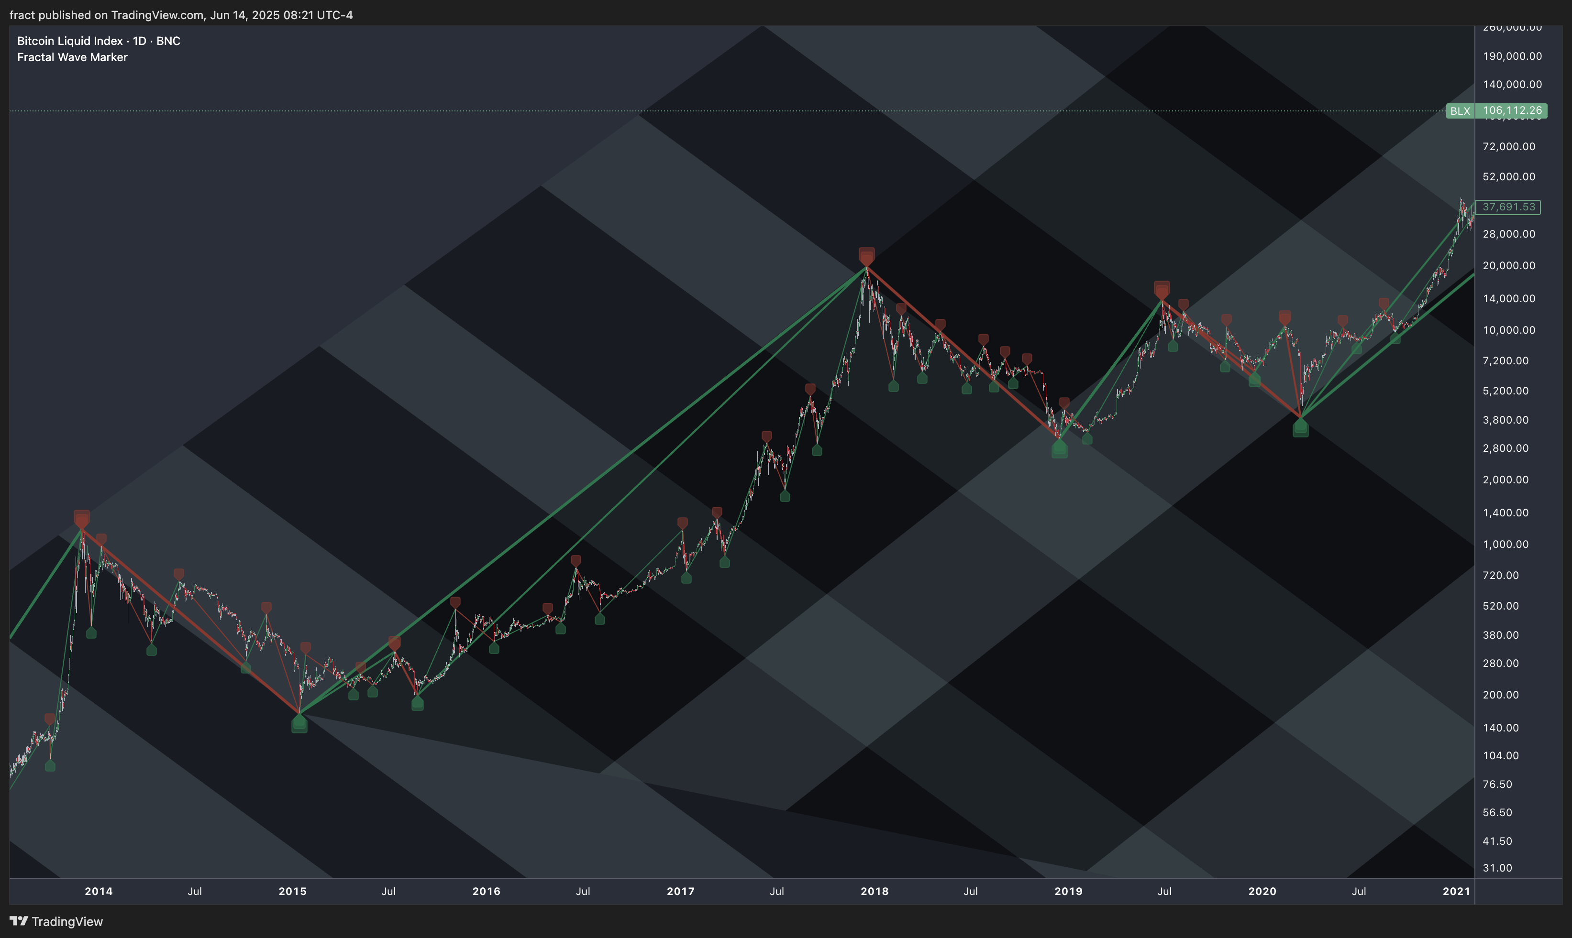Click the Fractal Wave Marker indicator label

[x=72, y=57]
